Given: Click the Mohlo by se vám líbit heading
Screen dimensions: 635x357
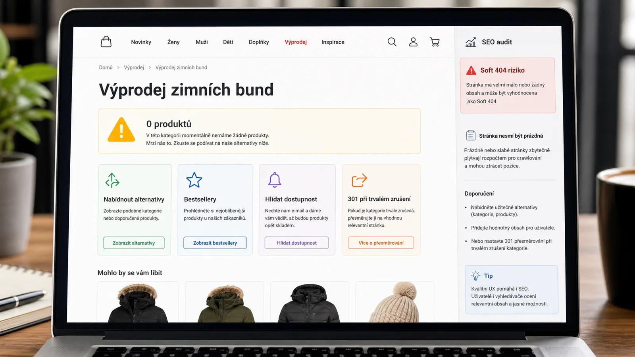Looking at the screenshot, I should pyautogui.click(x=130, y=273).
